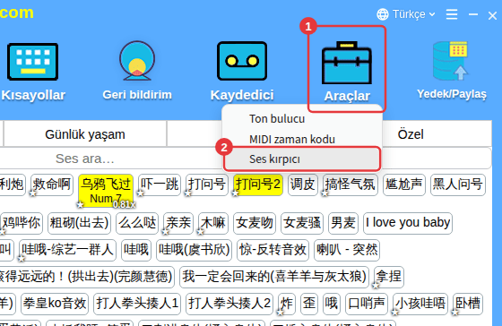This screenshot has width=502, height=326.
Task: Play the 女麦吻 sound
Action: coord(255,223)
